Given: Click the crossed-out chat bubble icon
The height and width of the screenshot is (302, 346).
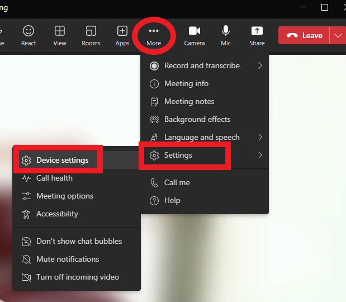Looking at the screenshot, I should tap(26, 242).
